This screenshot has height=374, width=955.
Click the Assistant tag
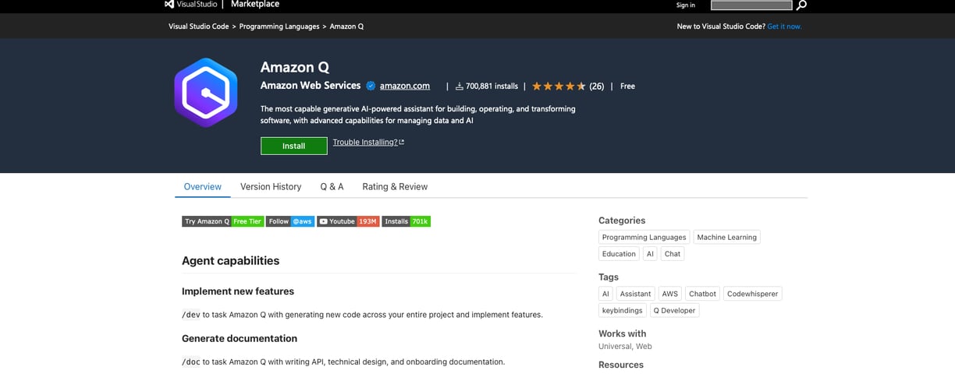pos(635,294)
